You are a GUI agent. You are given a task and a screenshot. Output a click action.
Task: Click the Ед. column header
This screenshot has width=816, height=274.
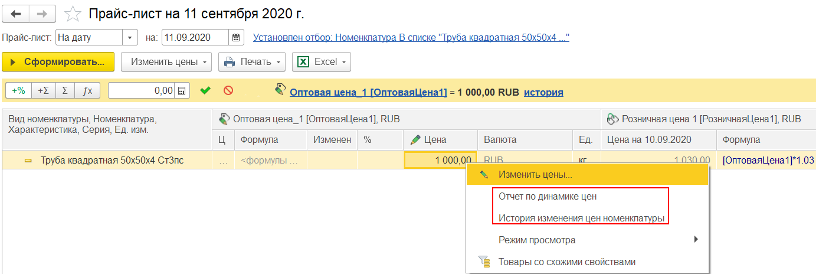(x=586, y=140)
